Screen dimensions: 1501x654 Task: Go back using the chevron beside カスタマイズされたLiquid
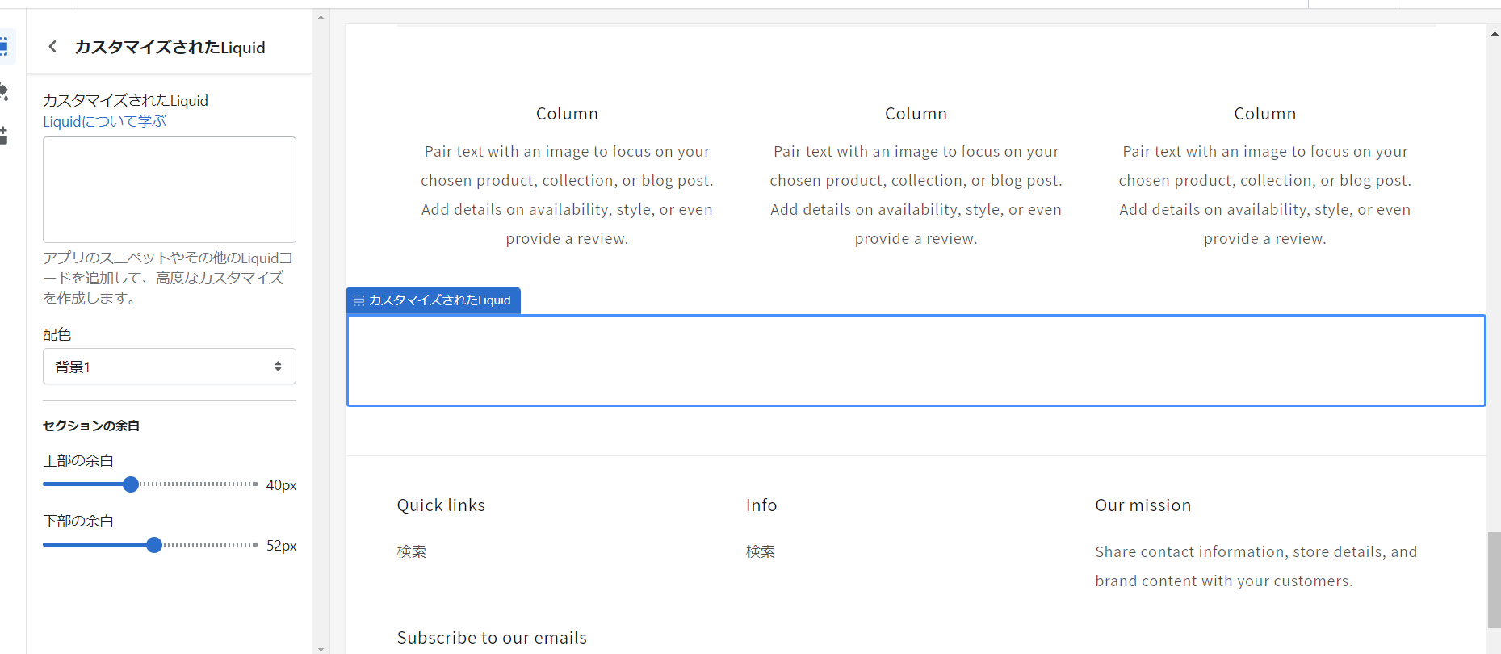click(x=52, y=47)
